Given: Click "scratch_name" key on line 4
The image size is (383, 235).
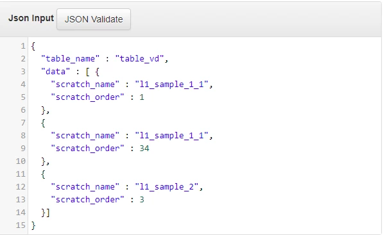Looking at the screenshot, I should 85,85.
